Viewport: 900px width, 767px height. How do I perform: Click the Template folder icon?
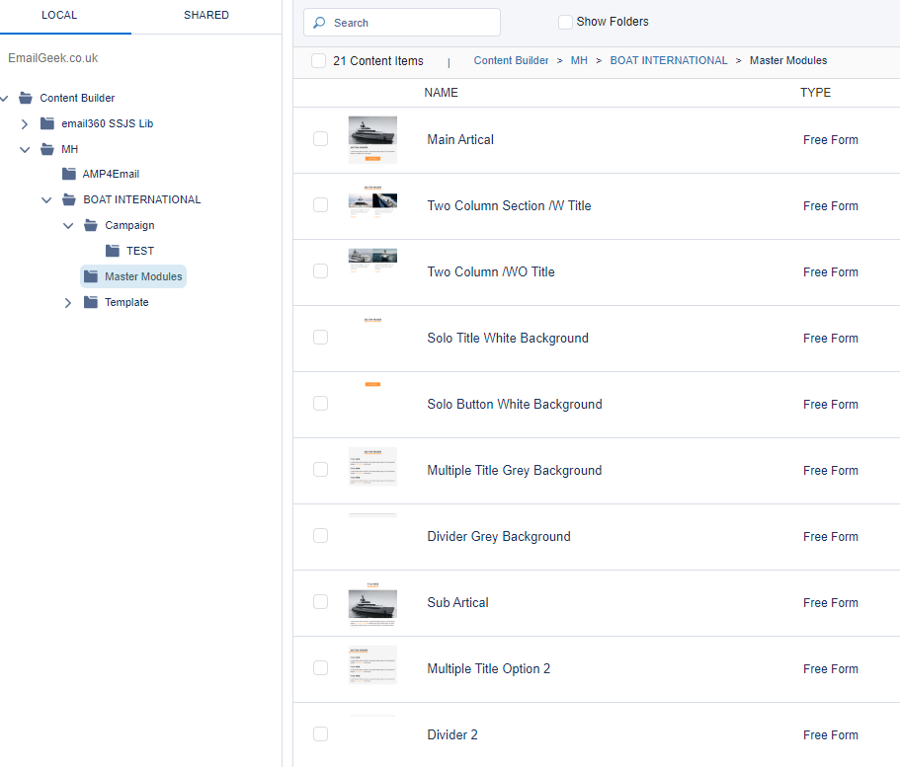90,301
